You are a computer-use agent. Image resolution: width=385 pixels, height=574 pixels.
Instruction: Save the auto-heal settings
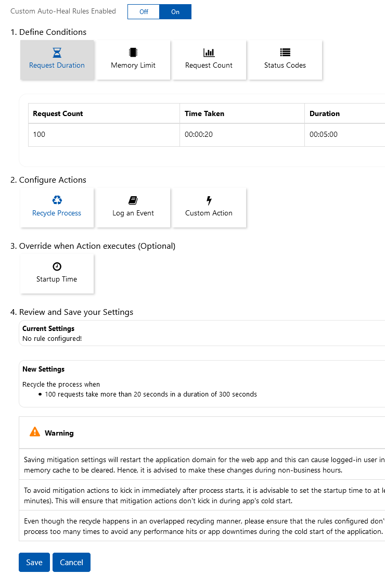pos(34,562)
